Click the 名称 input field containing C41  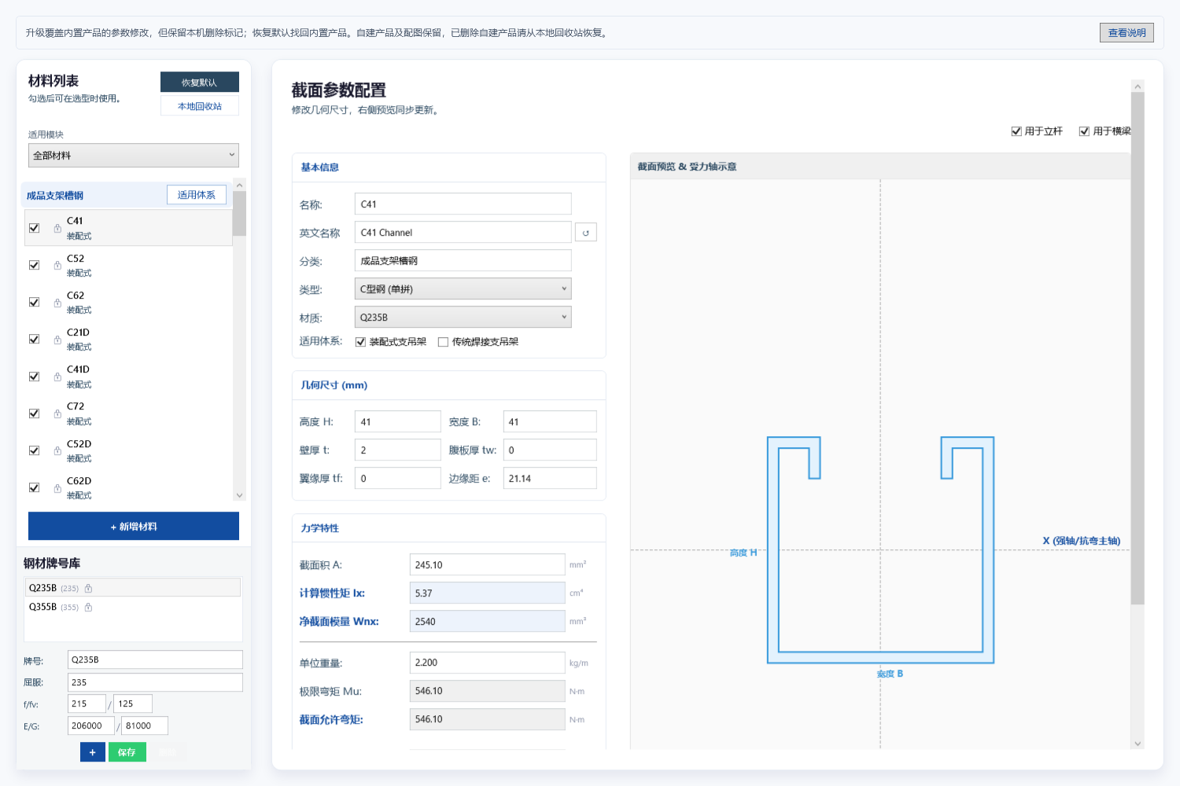463,204
